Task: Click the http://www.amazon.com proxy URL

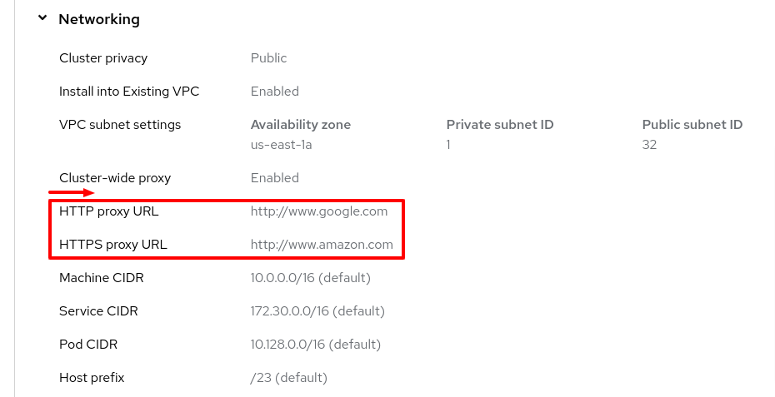Action: coord(322,245)
